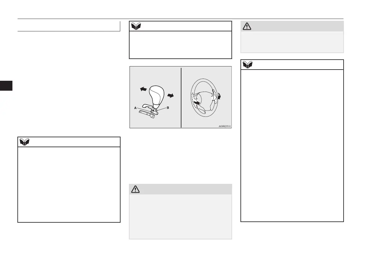The width and height of the screenshot is (370, 259).
Task: Click the book note icon above the figure
Action: click(136, 26)
